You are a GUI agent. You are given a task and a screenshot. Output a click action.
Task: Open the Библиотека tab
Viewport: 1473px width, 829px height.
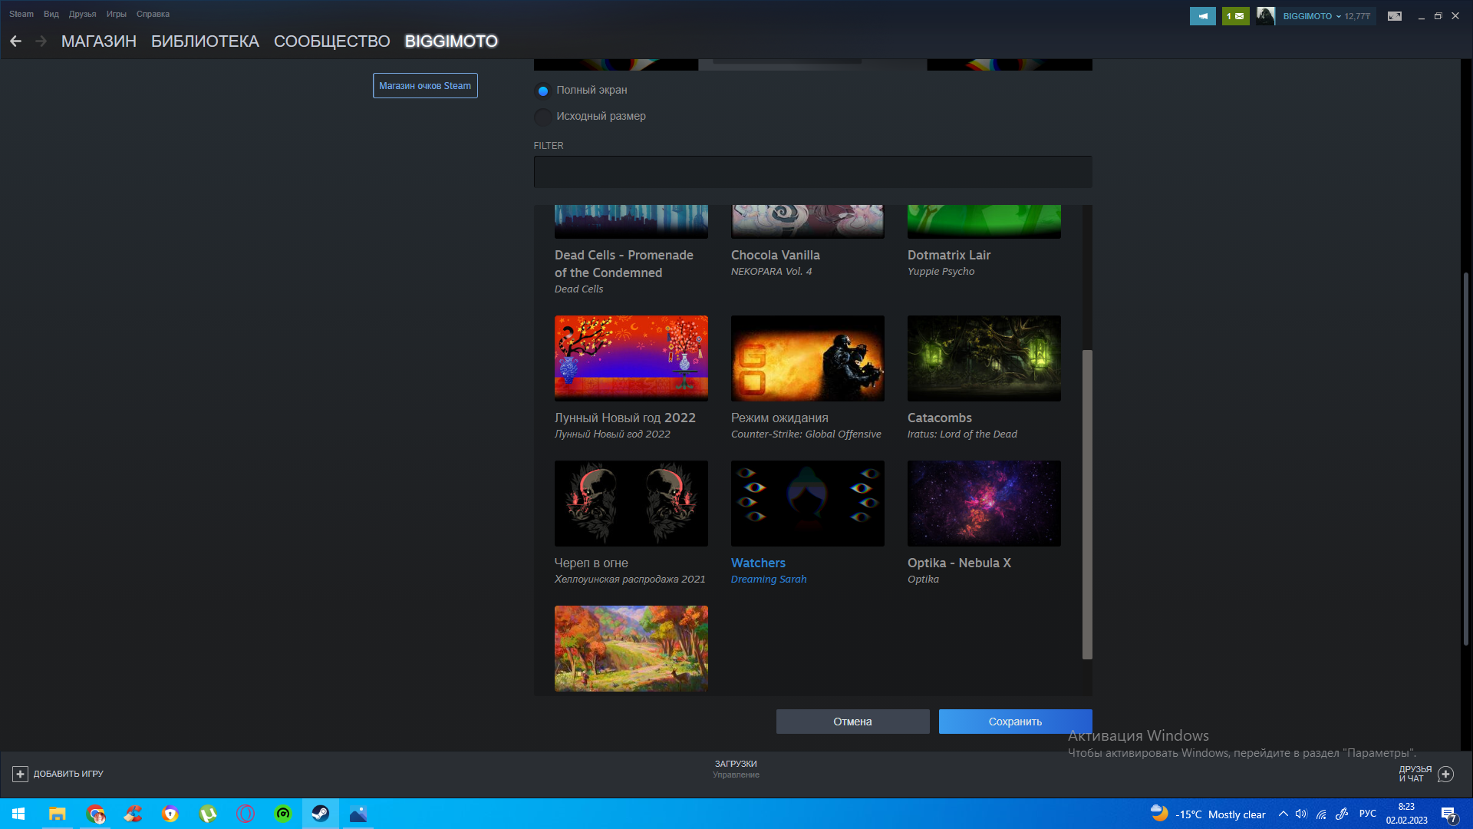pos(205,41)
